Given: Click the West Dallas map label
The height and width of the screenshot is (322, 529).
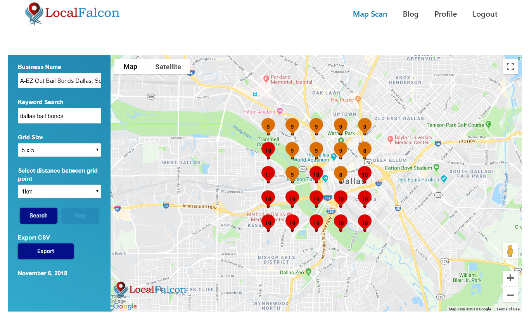Looking at the screenshot, I should pos(181,163).
